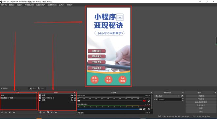The image size is (217, 119).
Task: Move the selected scene down
Action: pyautogui.click(x=14, y=112)
